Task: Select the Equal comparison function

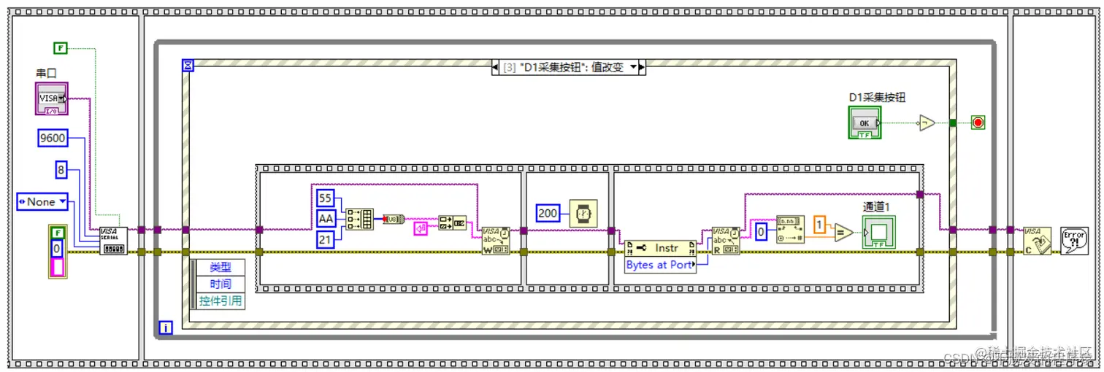Action: [x=843, y=233]
